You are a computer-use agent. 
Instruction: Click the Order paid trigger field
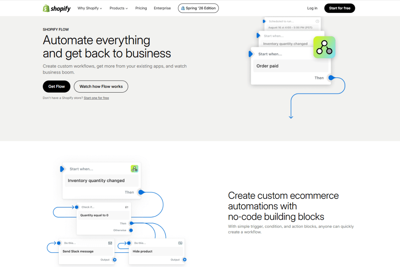click(291, 66)
